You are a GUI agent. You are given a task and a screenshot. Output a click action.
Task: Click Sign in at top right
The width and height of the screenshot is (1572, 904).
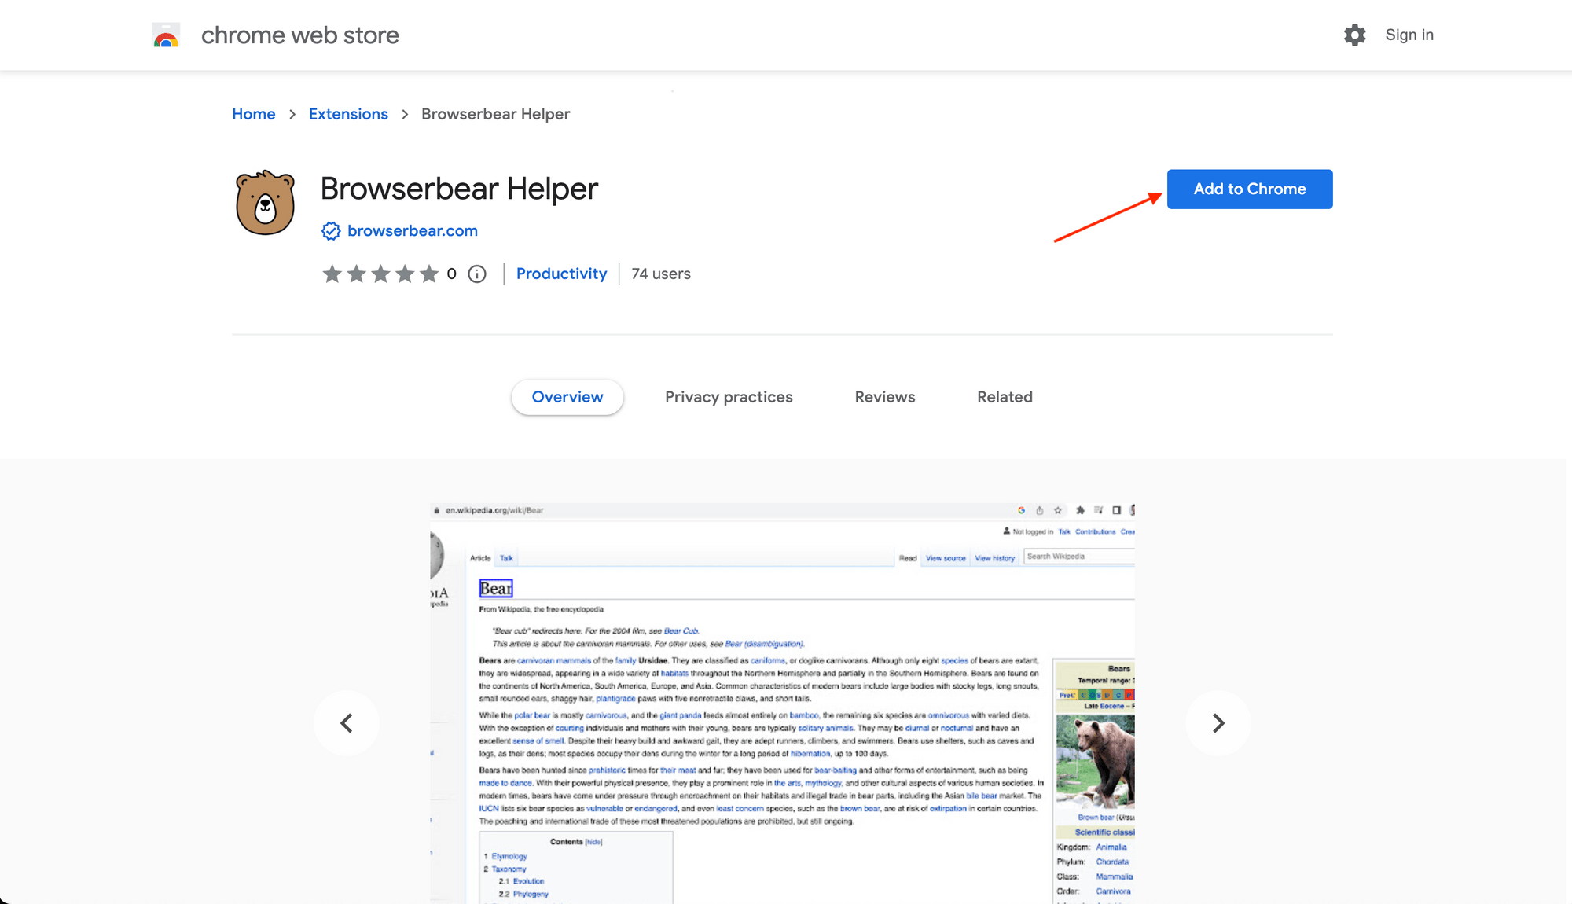point(1409,35)
